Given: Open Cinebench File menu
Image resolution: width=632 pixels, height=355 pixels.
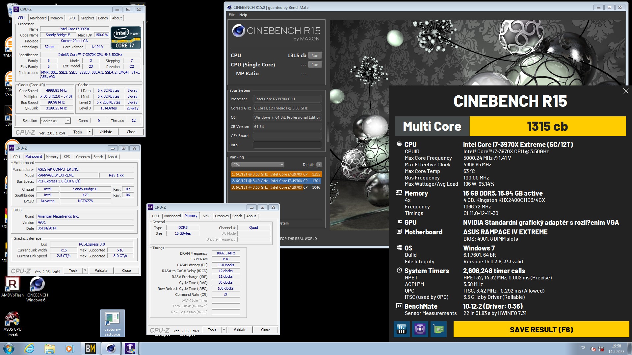Looking at the screenshot, I should [x=232, y=15].
